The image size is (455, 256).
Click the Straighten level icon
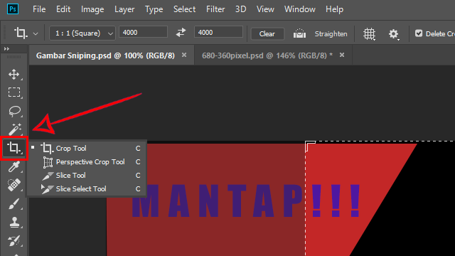299,33
